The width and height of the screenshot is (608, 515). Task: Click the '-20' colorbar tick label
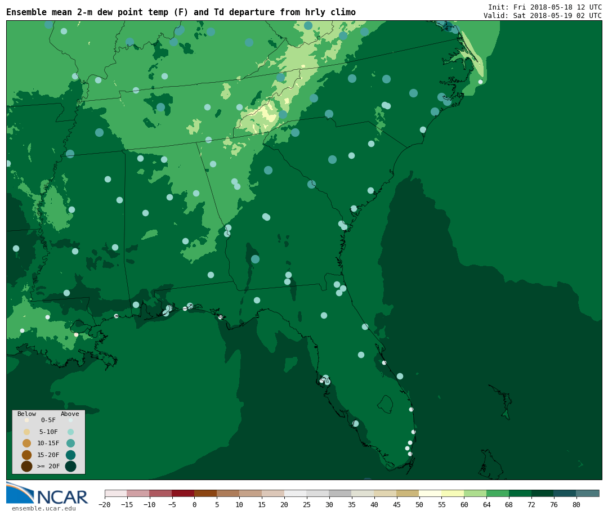105,504
